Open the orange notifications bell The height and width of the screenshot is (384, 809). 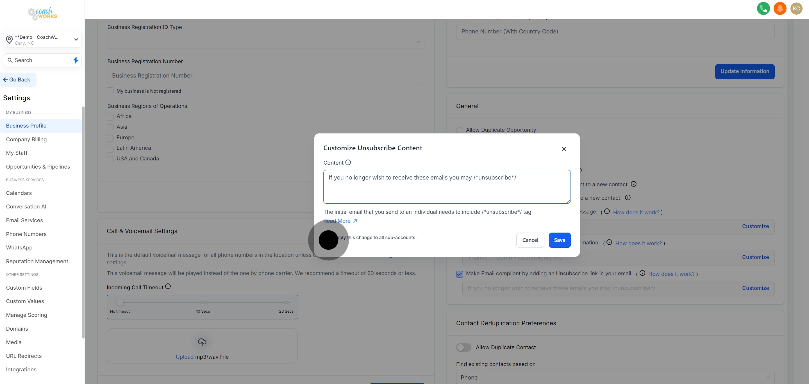[x=780, y=8]
